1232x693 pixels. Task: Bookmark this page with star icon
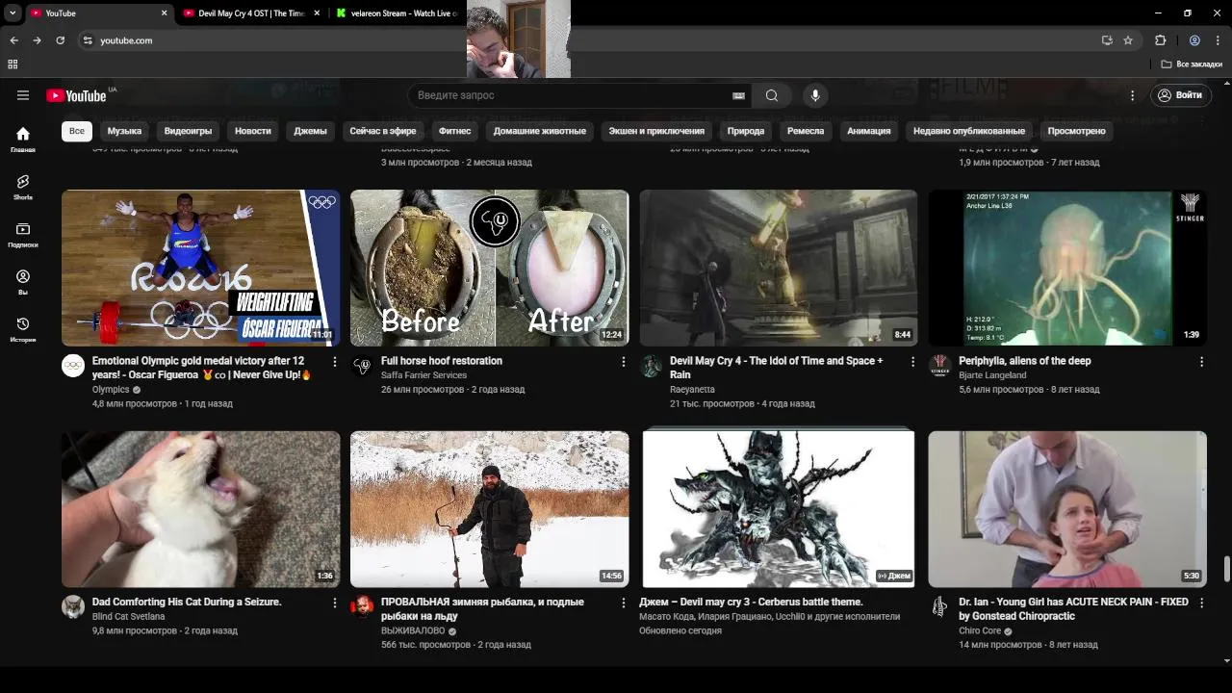tap(1128, 40)
